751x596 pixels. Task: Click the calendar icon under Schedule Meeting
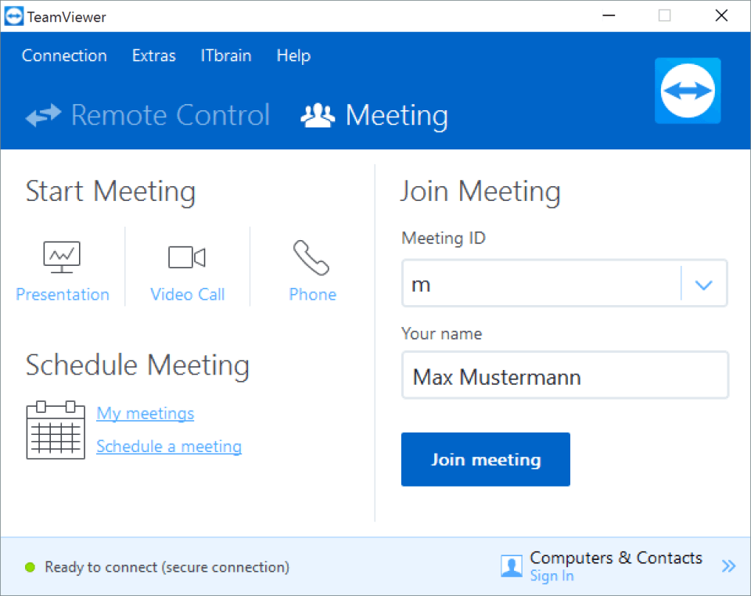point(55,429)
